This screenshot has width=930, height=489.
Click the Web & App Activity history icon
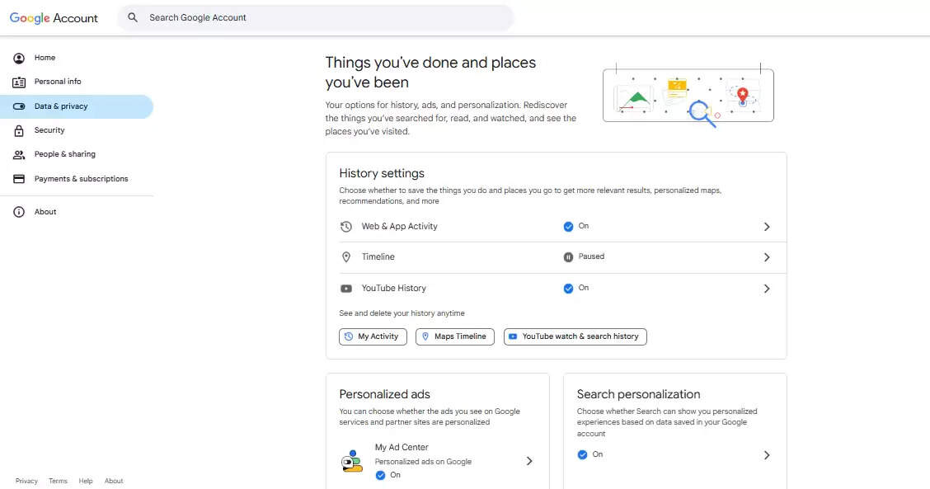(x=346, y=227)
